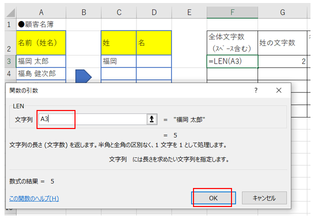Click cell A3 containing 福岡 太郎
Image resolution: width=318 pixels, height=218 pixels.
[41, 61]
